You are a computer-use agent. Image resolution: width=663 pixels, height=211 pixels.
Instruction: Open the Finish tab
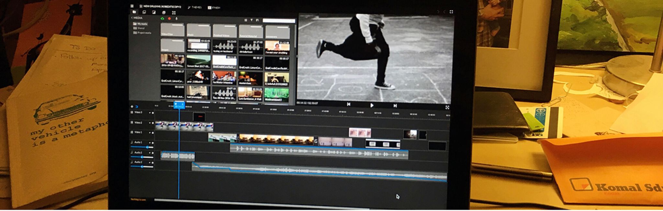pos(214,7)
